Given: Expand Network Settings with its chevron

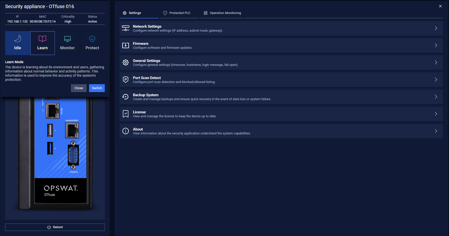Looking at the screenshot, I should 436,28.
